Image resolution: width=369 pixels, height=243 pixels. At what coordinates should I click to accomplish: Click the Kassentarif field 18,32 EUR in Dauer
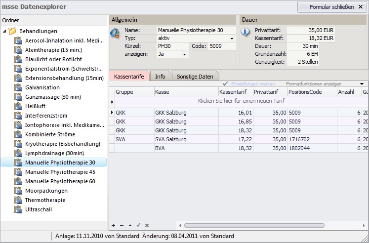[311, 39]
